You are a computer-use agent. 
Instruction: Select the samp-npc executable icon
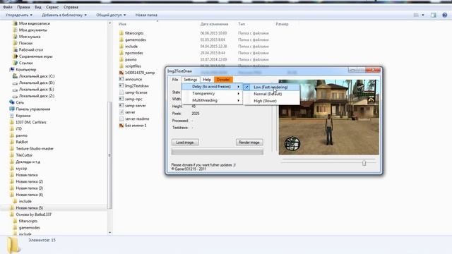coord(121,99)
